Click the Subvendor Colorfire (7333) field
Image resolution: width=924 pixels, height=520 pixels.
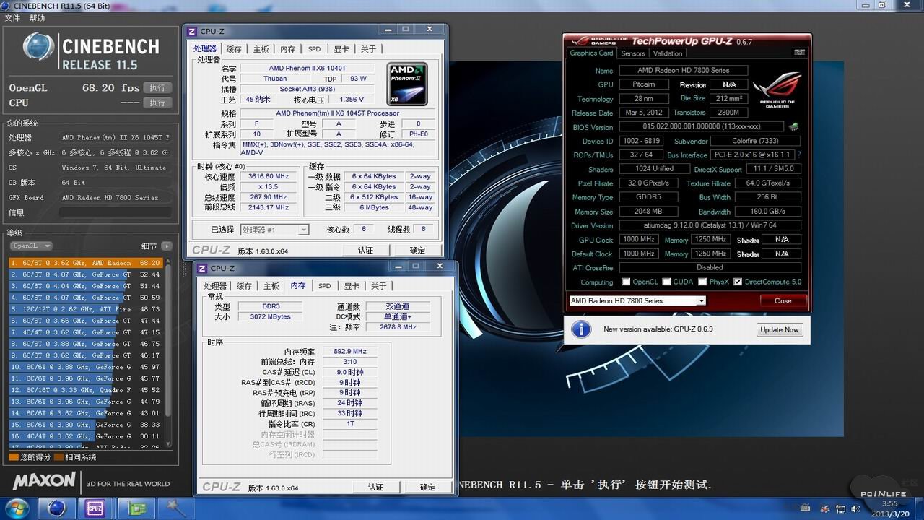755,141
